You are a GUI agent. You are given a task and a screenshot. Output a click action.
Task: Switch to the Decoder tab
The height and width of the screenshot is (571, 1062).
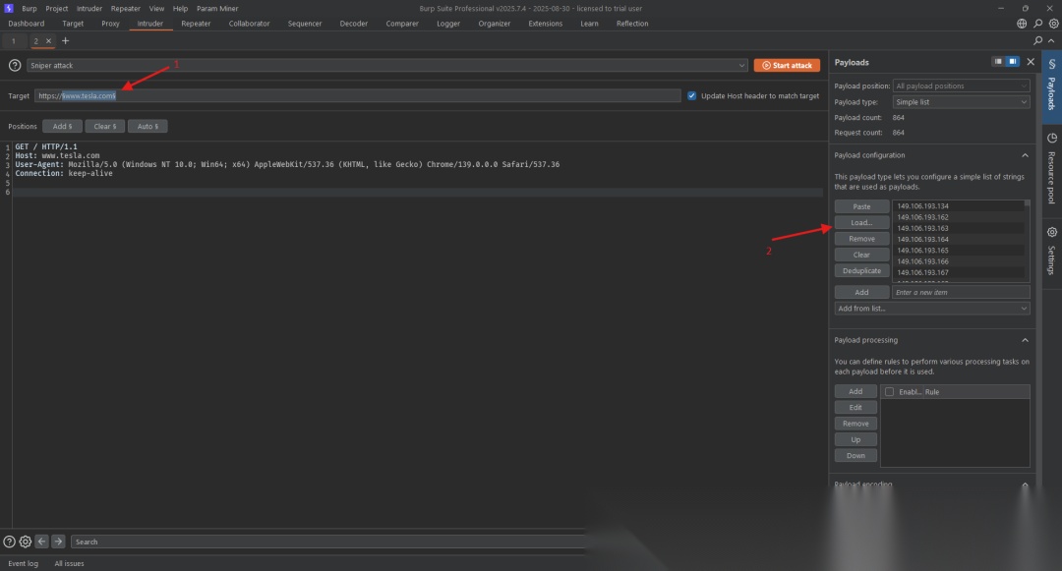[x=354, y=24]
